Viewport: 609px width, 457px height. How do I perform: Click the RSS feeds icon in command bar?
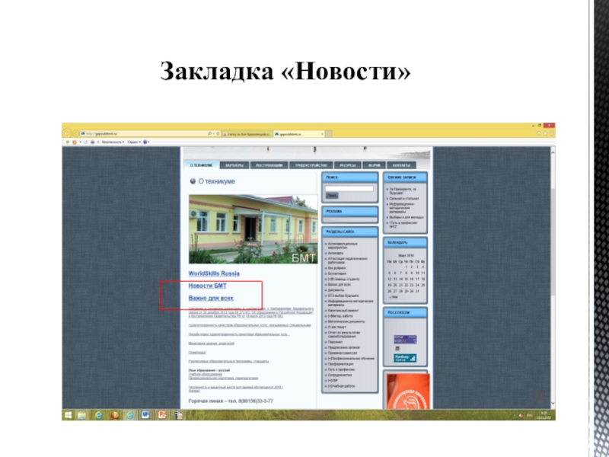point(75,142)
